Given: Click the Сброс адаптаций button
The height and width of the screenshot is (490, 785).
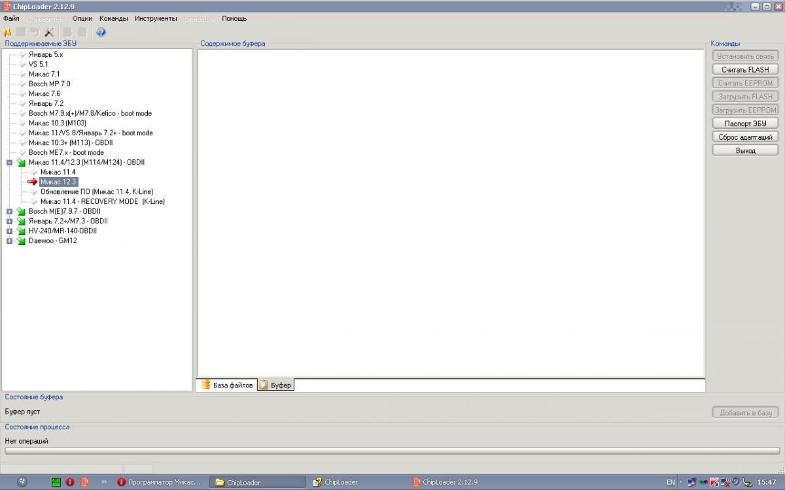Looking at the screenshot, I should [745, 137].
